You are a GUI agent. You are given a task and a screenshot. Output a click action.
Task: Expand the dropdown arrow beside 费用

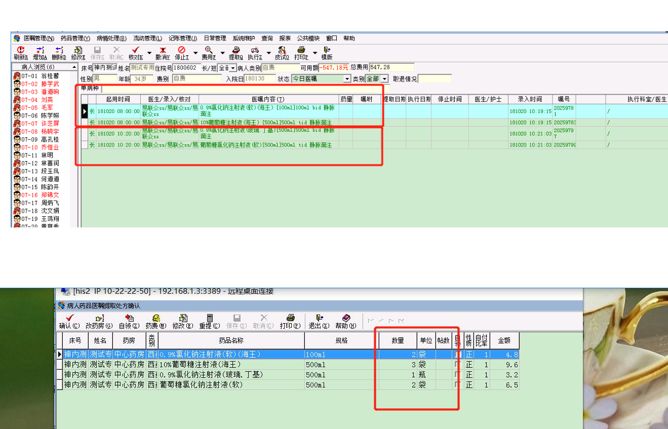point(222,53)
